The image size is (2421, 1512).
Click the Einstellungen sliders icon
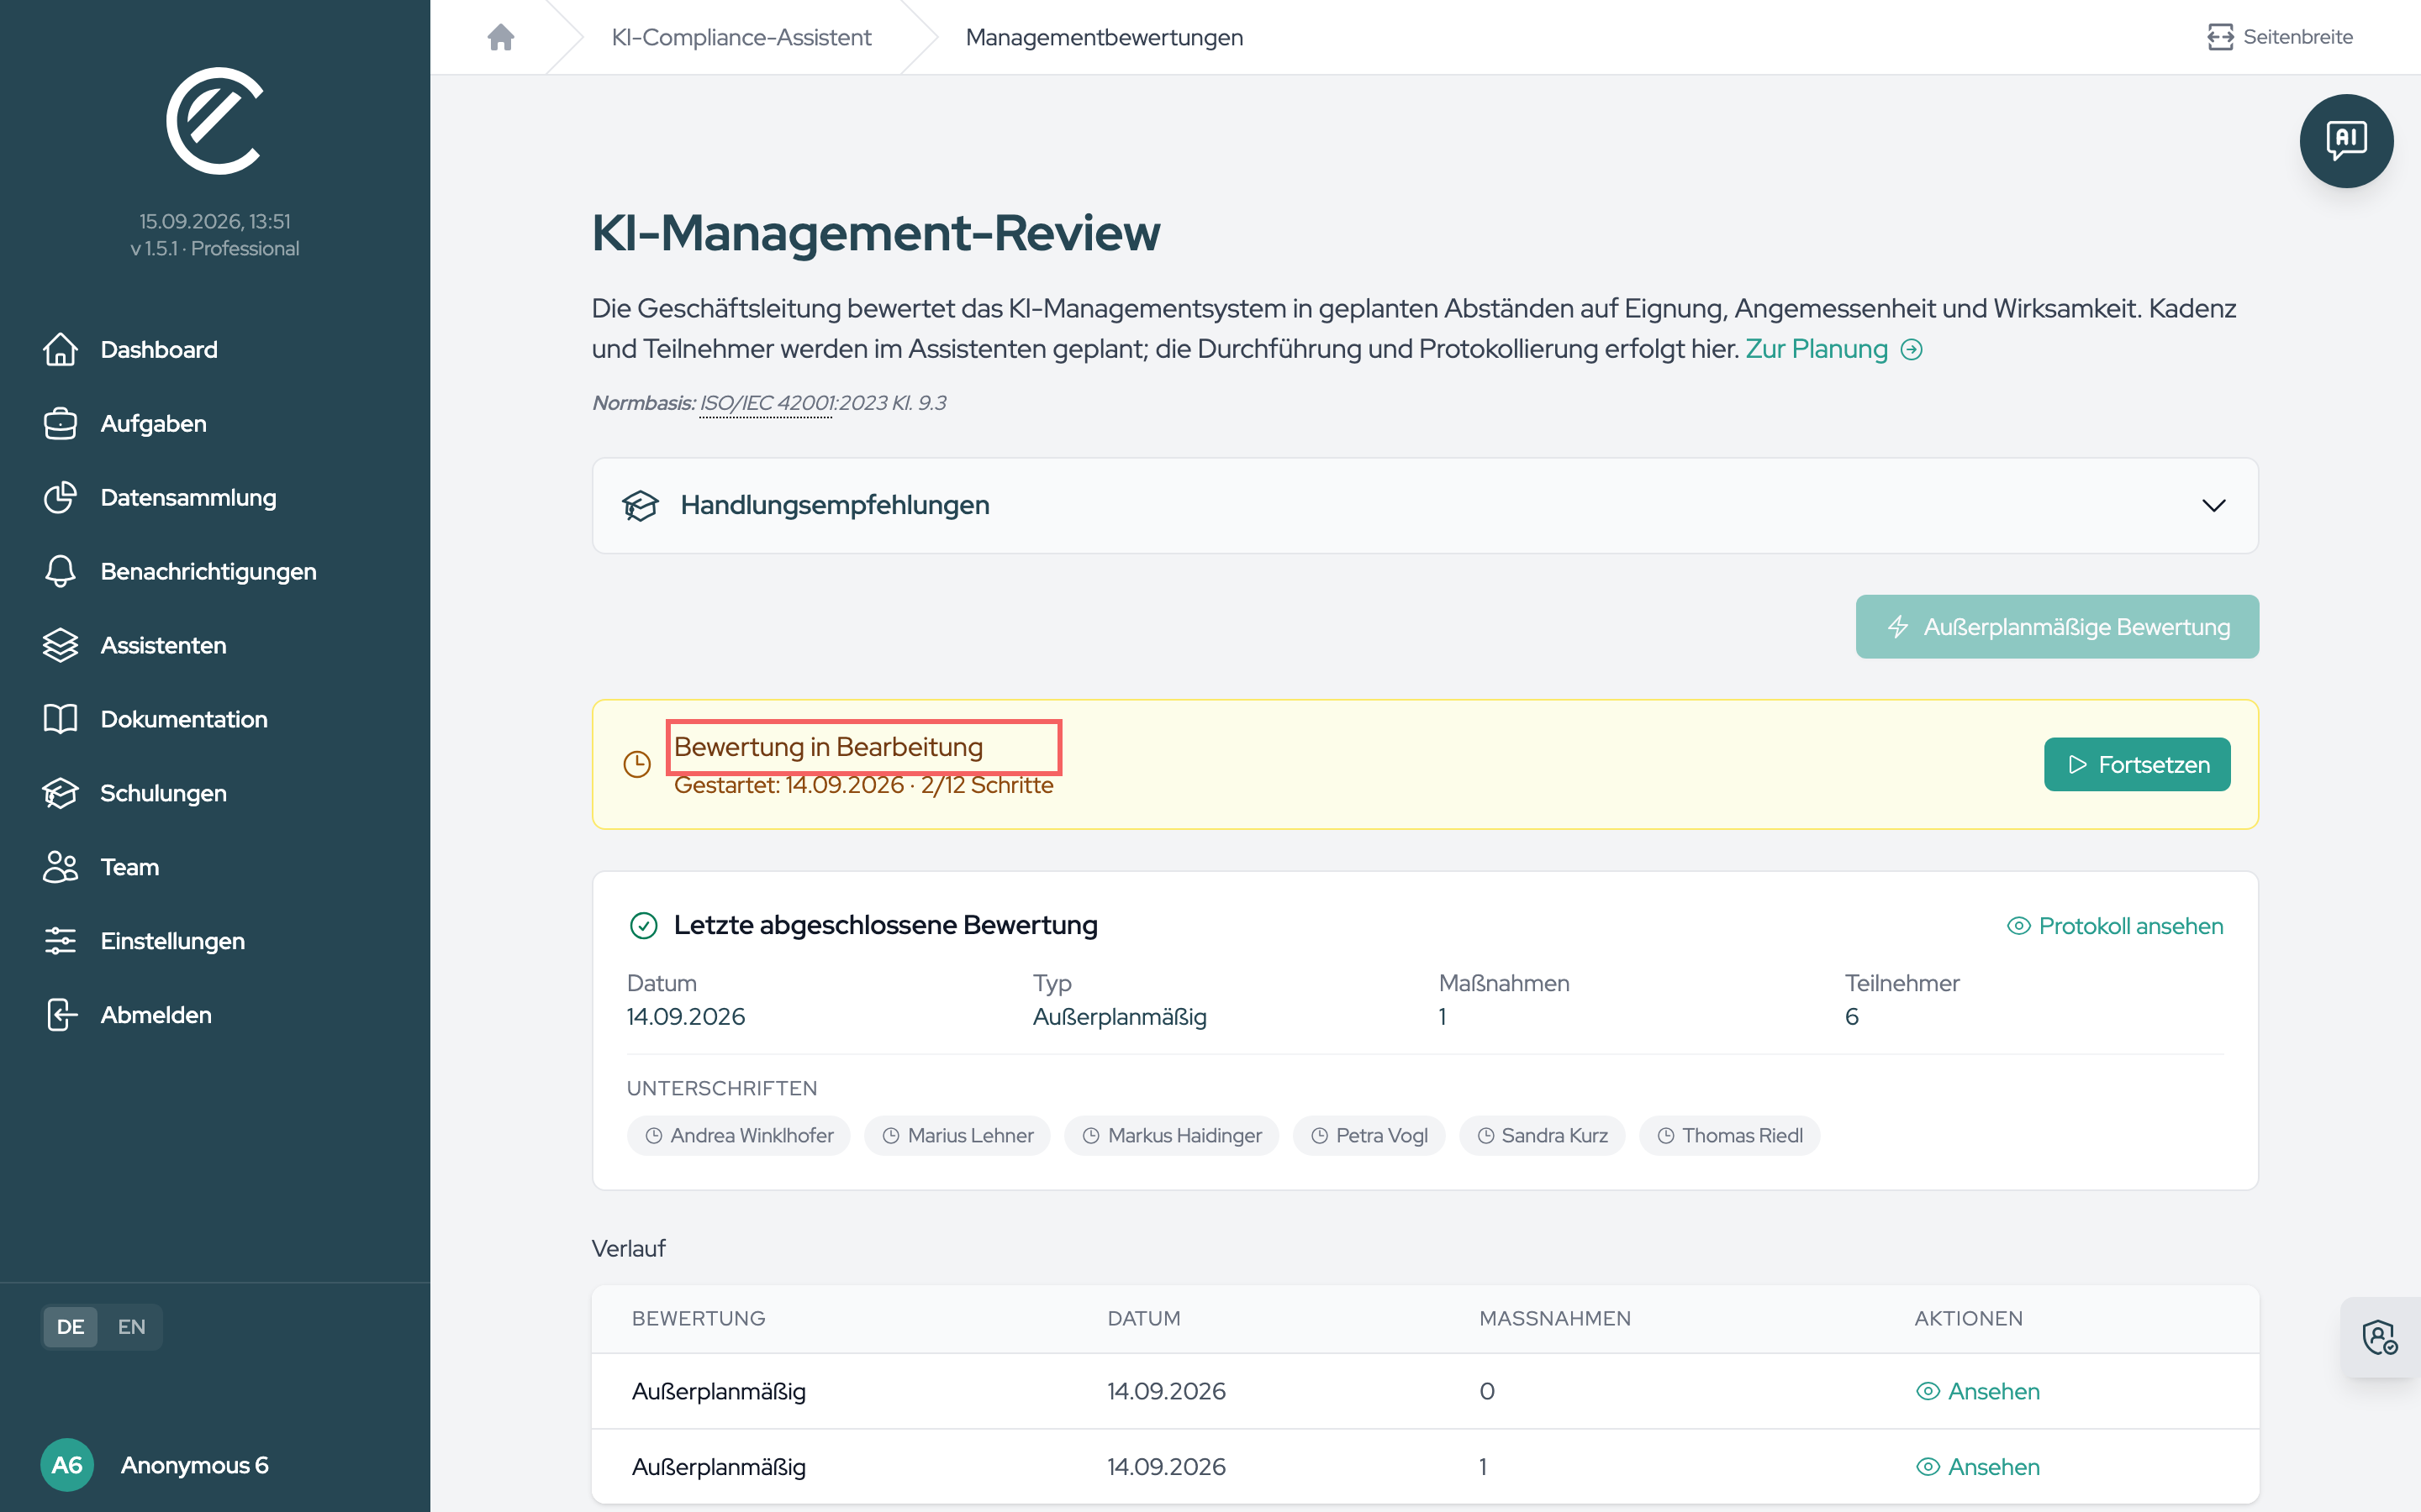point(60,941)
